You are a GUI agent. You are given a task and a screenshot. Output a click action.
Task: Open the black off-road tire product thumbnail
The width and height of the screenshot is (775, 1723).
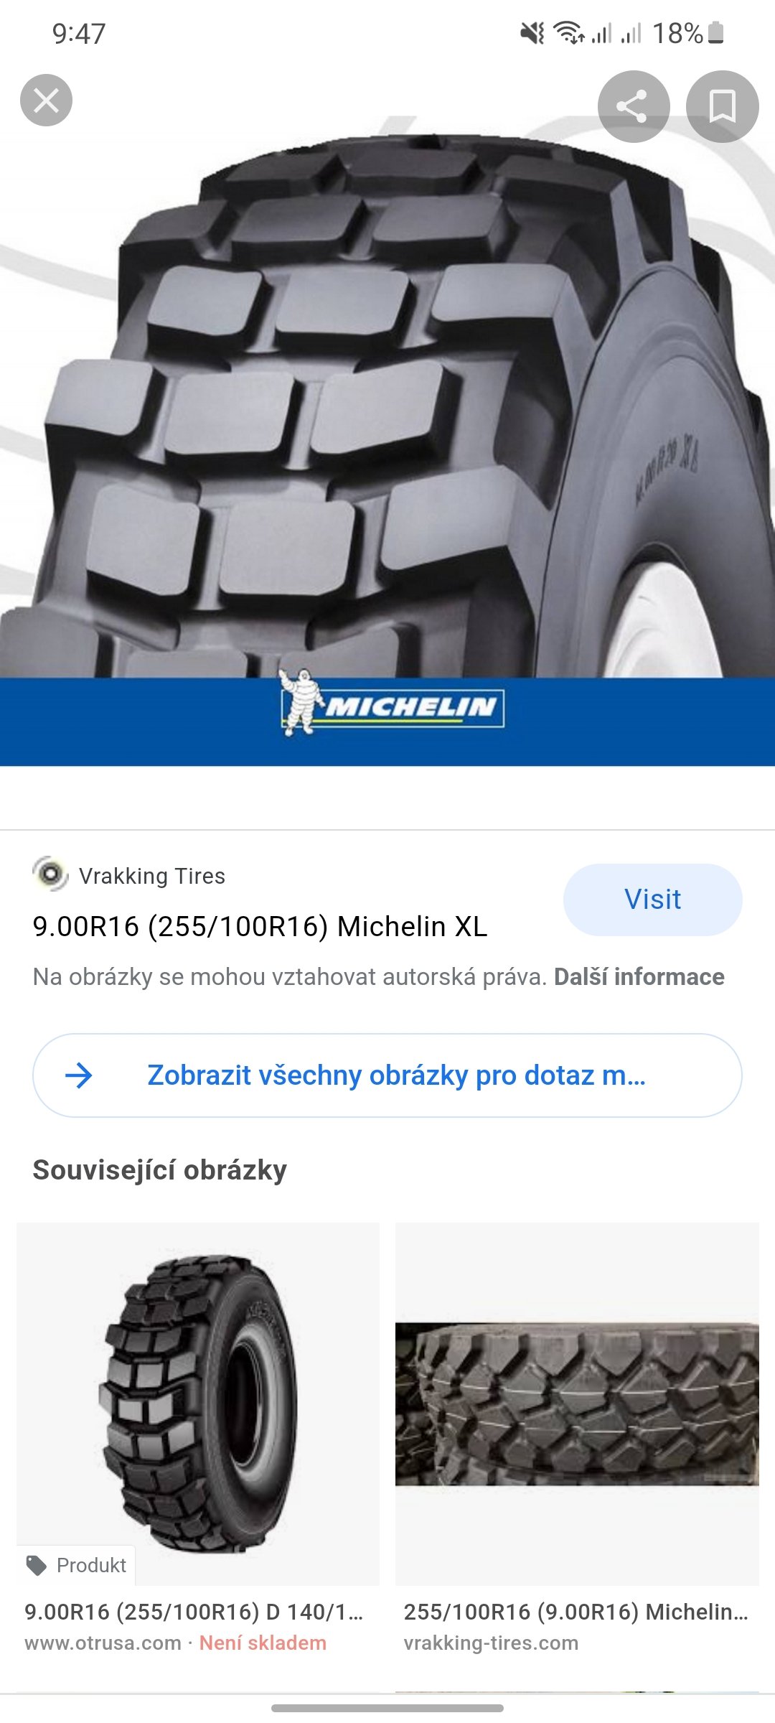pos(198,1404)
